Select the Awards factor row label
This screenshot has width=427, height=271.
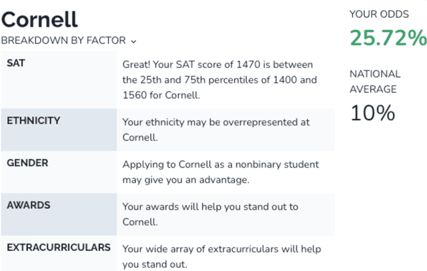[29, 205]
